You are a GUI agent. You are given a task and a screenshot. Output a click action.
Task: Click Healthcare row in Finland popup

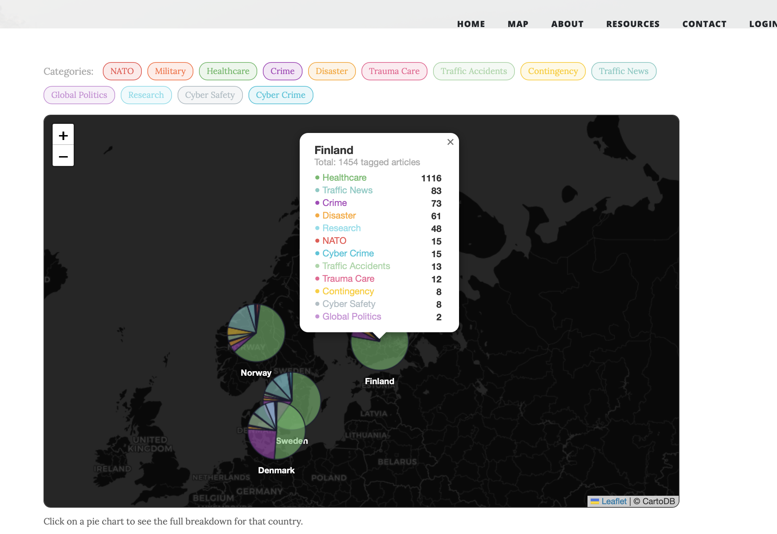click(378, 178)
